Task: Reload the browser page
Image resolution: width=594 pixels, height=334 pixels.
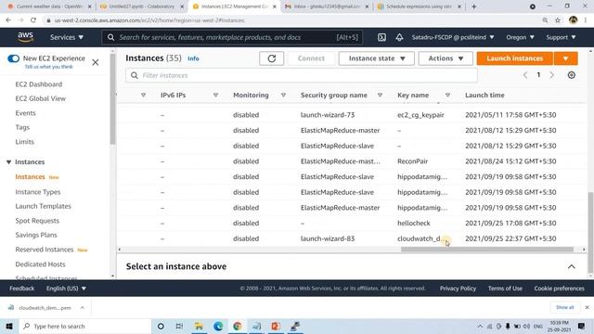Action: click(x=33, y=20)
